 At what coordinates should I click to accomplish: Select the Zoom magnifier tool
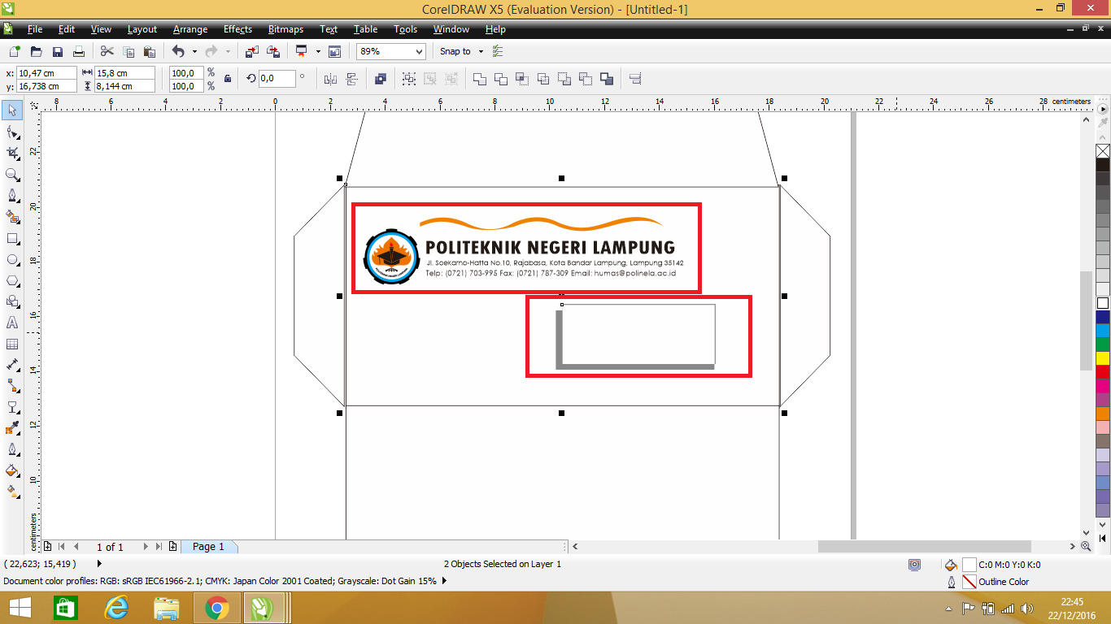pos(12,174)
